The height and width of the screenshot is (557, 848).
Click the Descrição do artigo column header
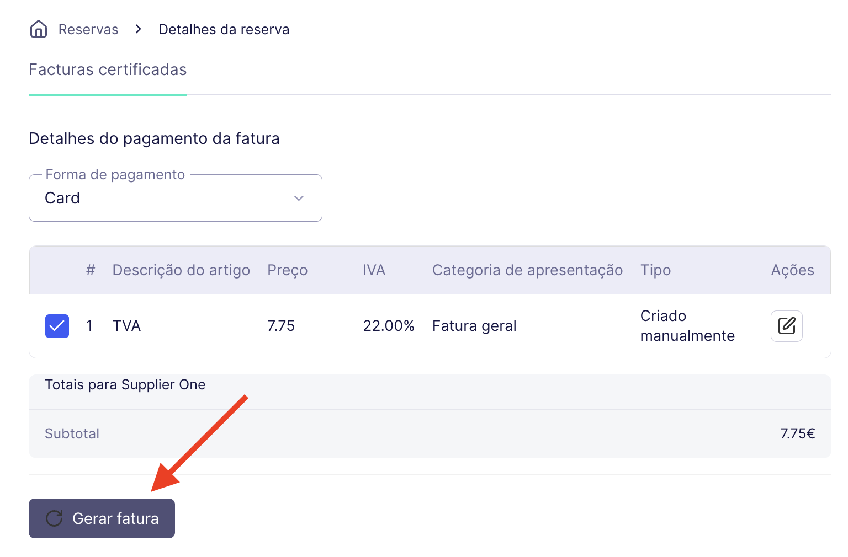click(181, 270)
